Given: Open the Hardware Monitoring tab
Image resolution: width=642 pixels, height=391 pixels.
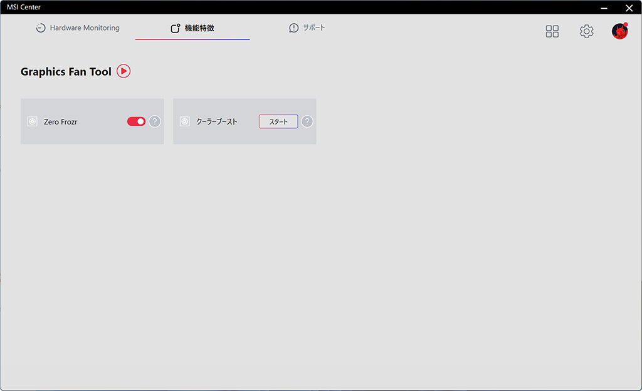Looking at the screenshot, I should pos(78,28).
